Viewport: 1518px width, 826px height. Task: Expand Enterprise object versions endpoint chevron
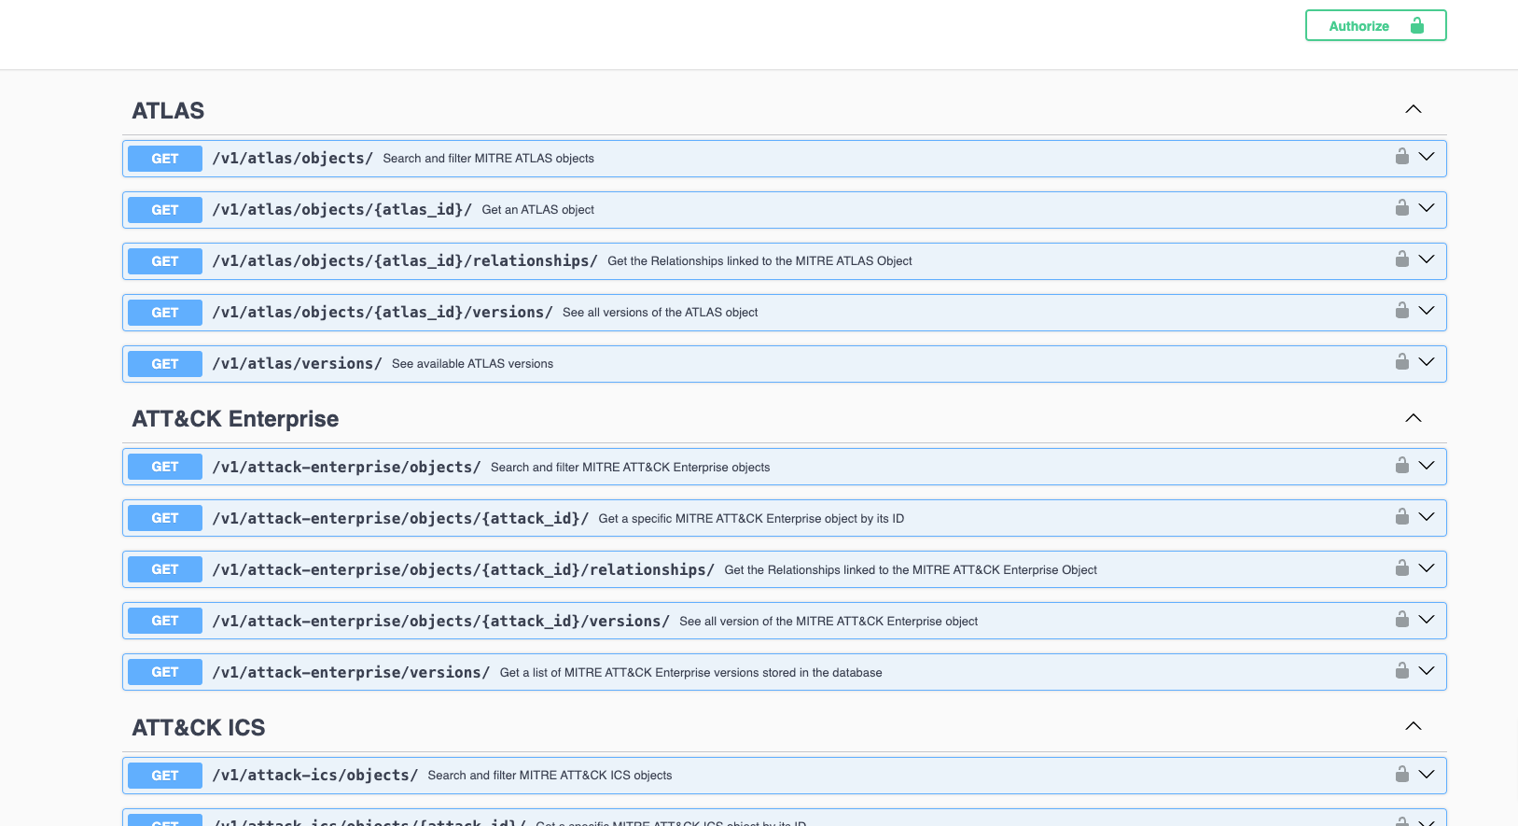coord(1427,620)
